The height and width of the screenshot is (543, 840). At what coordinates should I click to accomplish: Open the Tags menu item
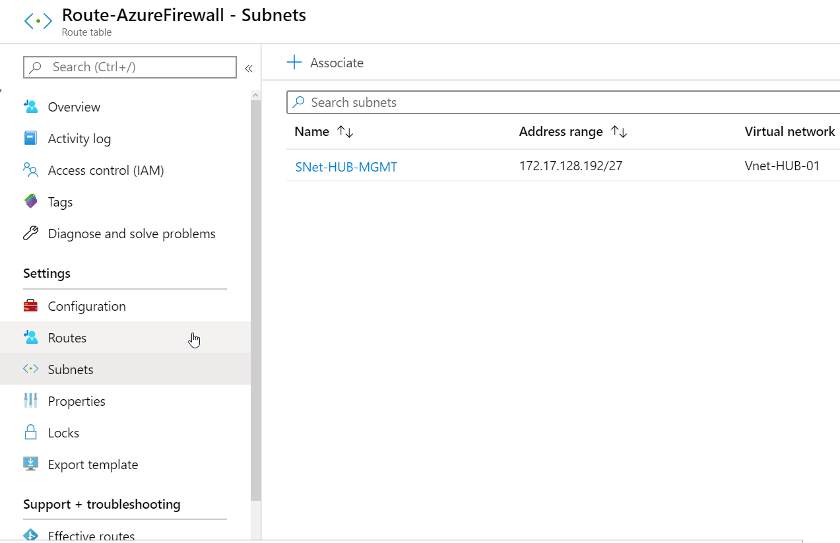tap(125, 202)
